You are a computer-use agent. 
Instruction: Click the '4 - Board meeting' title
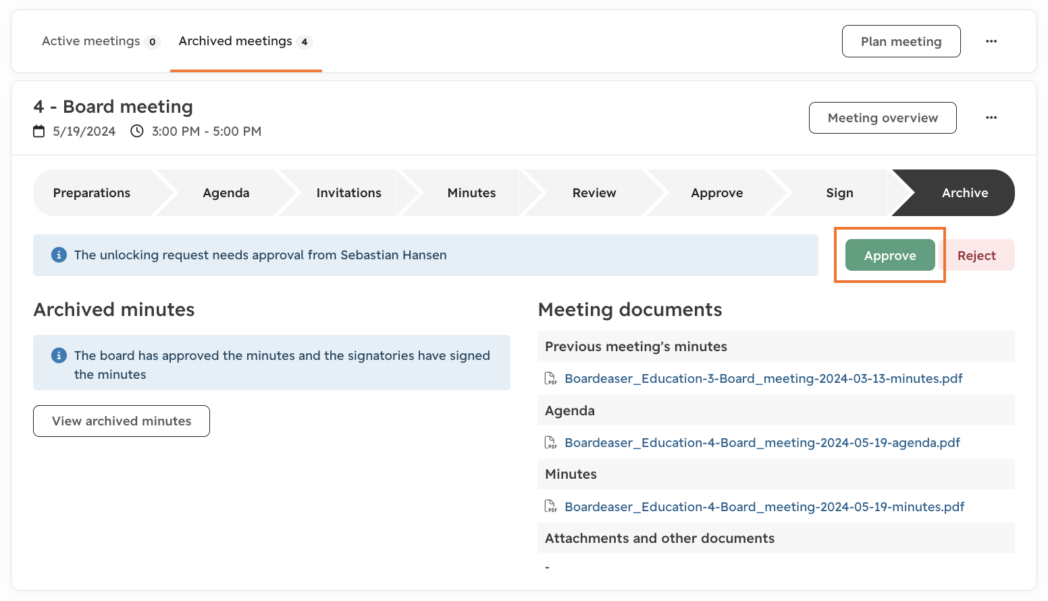pyautogui.click(x=113, y=107)
